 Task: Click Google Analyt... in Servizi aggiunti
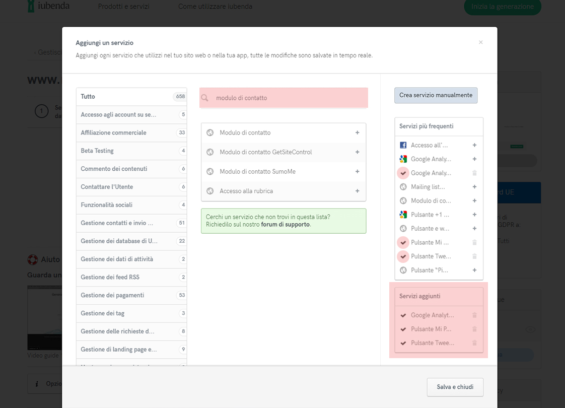point(433,315)
